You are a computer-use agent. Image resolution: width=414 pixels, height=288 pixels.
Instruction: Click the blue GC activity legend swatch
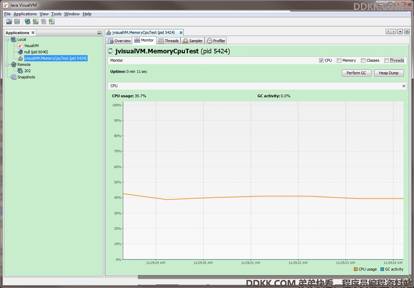point(382,269)
